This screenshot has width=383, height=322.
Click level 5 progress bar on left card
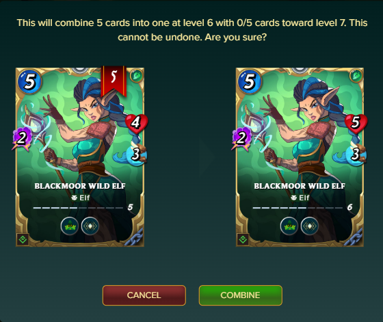[x=78, y=208]
